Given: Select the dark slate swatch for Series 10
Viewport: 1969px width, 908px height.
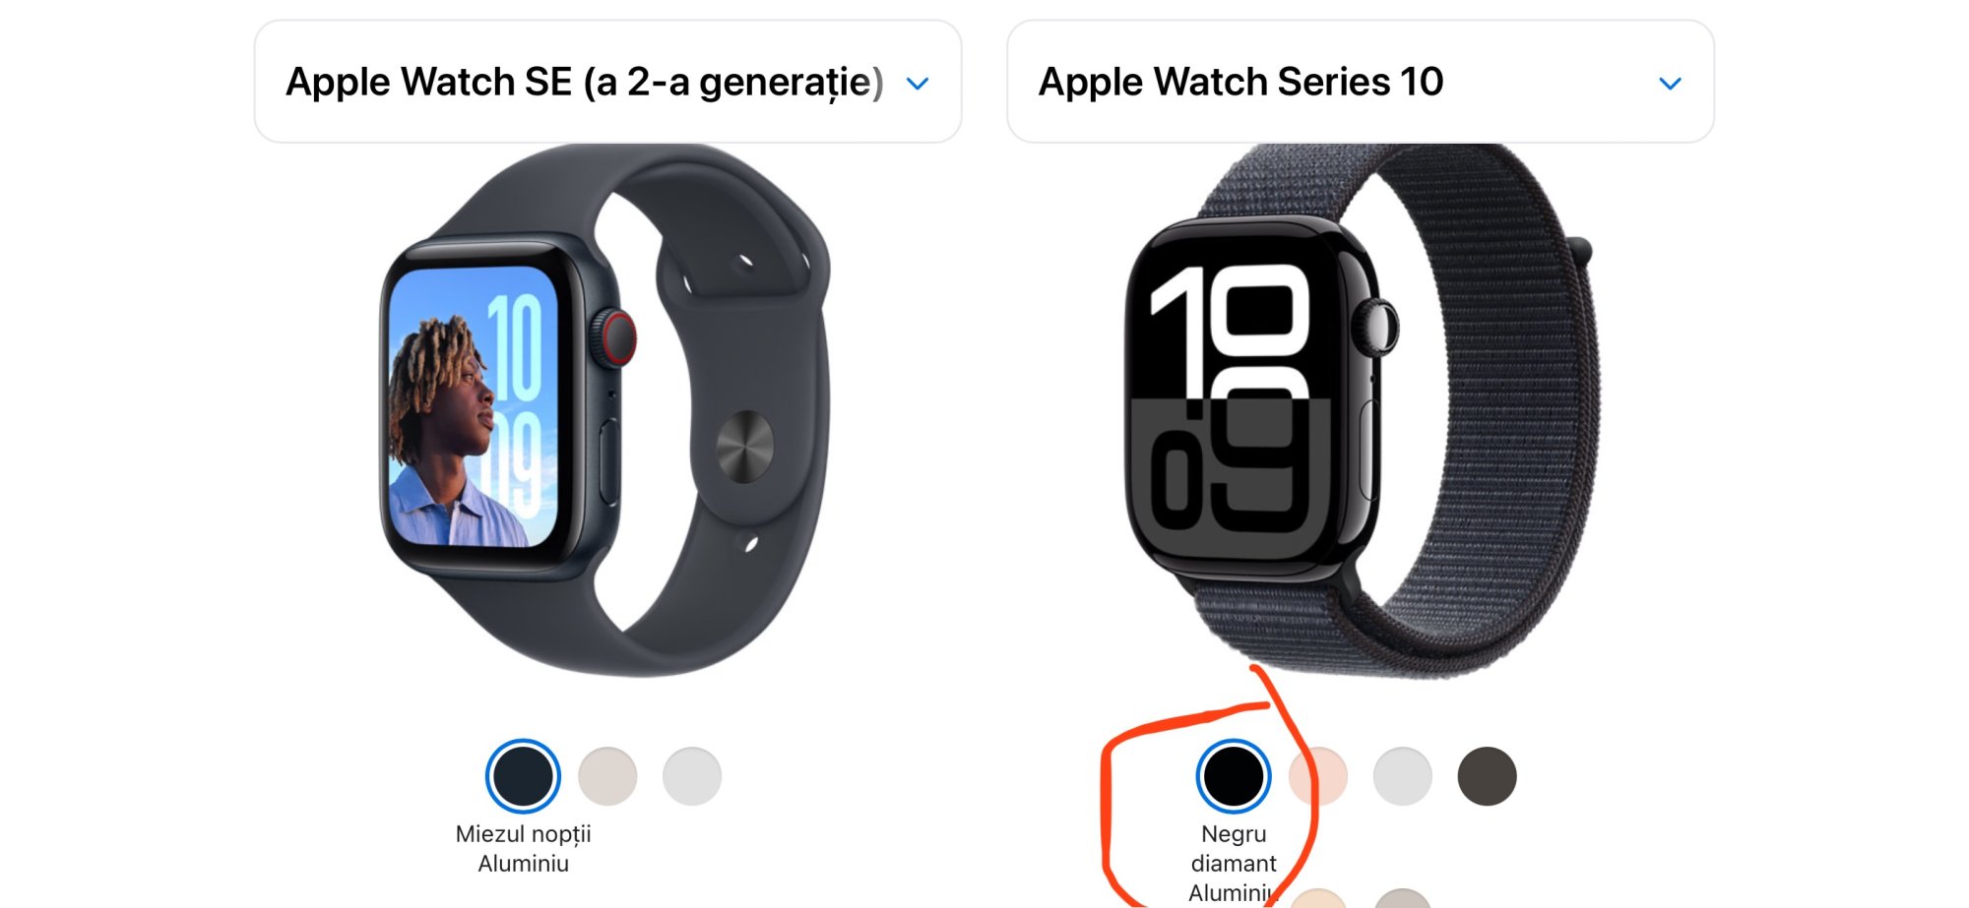Looking at the screenshot, I should pos(1487,775).
